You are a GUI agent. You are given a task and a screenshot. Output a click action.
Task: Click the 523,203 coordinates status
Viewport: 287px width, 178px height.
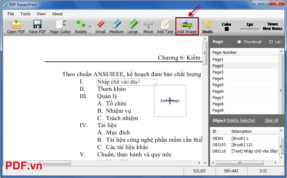click(199, 171)
